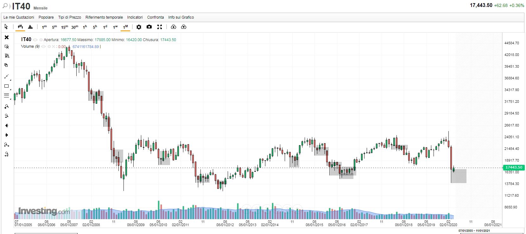Viewport: 526px width, 234px height.
Task: Select 15 minute timeframe
Action: (x=65, y=27)
